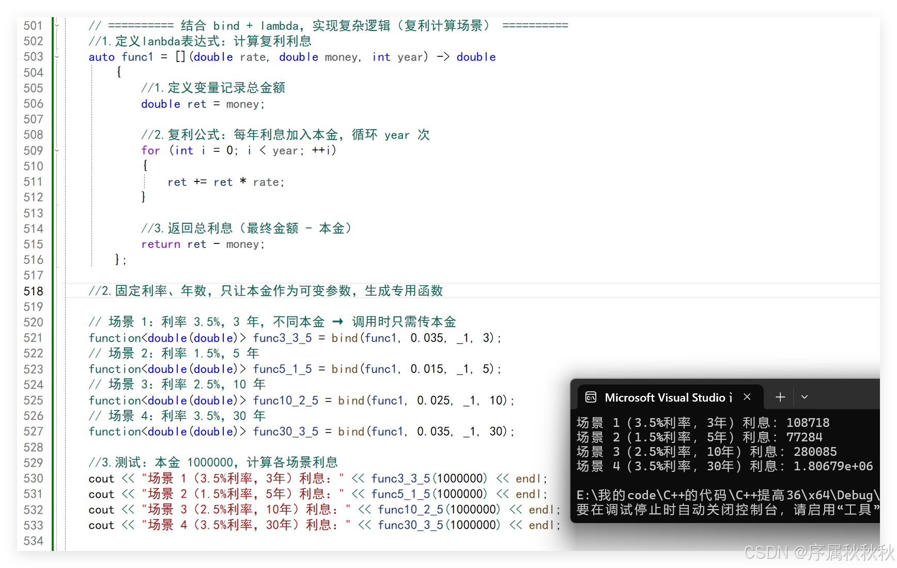Click the func3_3_5 bind declaration on line 521
This screenshot has width=897, height=568.
[x=295, y=338]
